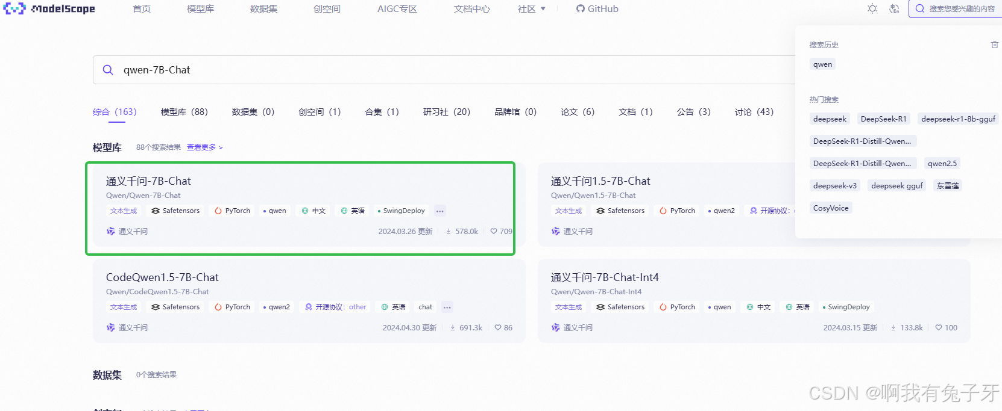
Task: Click the qwen search history chip
Action: point(822,64)
